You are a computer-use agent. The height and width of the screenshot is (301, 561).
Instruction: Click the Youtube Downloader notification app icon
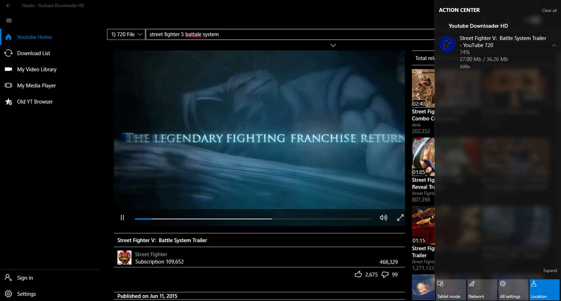tap(447, 44)
